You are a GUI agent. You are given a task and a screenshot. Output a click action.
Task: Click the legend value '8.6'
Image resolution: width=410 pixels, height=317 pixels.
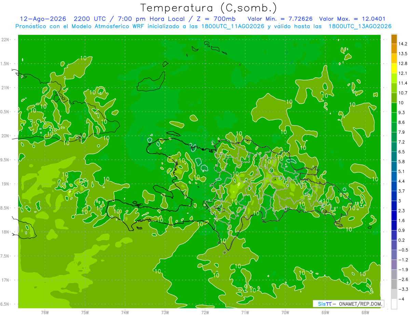[402, 122]
